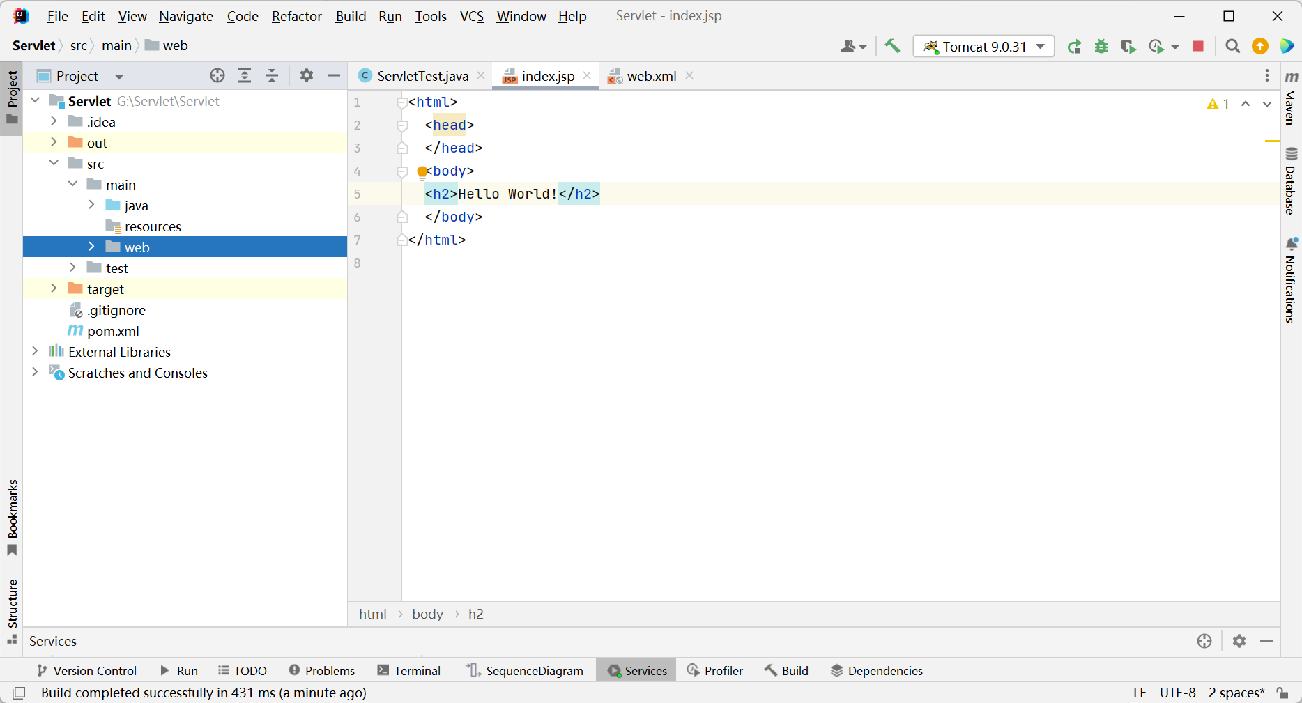Screen dimensions: 1302x703
Task: Open the Problems tool window
Action: point(322,671)
